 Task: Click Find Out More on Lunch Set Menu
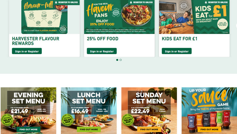[89, 130]
